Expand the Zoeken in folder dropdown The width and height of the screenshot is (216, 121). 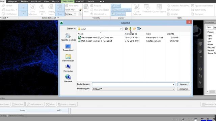pos(121,29)
